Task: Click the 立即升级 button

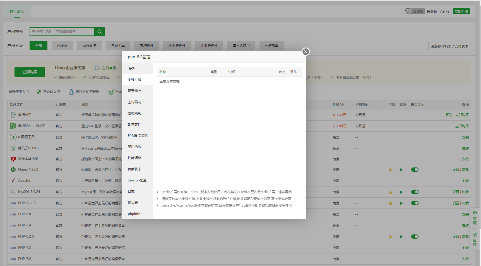Action: point(461,11)
